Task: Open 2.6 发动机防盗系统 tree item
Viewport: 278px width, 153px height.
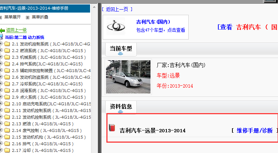Action: tap(51, 77)
